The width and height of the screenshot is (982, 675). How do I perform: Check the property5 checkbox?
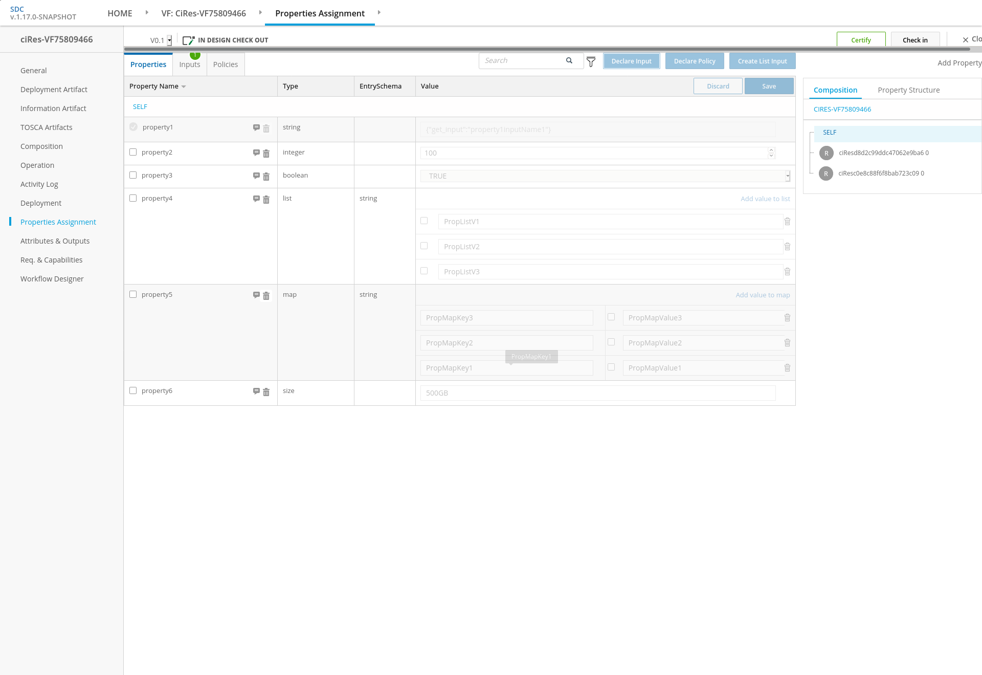pos(133,294)
